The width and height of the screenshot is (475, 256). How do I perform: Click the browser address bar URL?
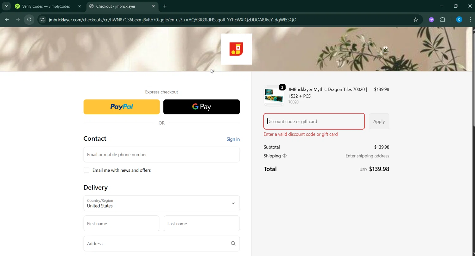pyautogui.click(x=173, y=20)
